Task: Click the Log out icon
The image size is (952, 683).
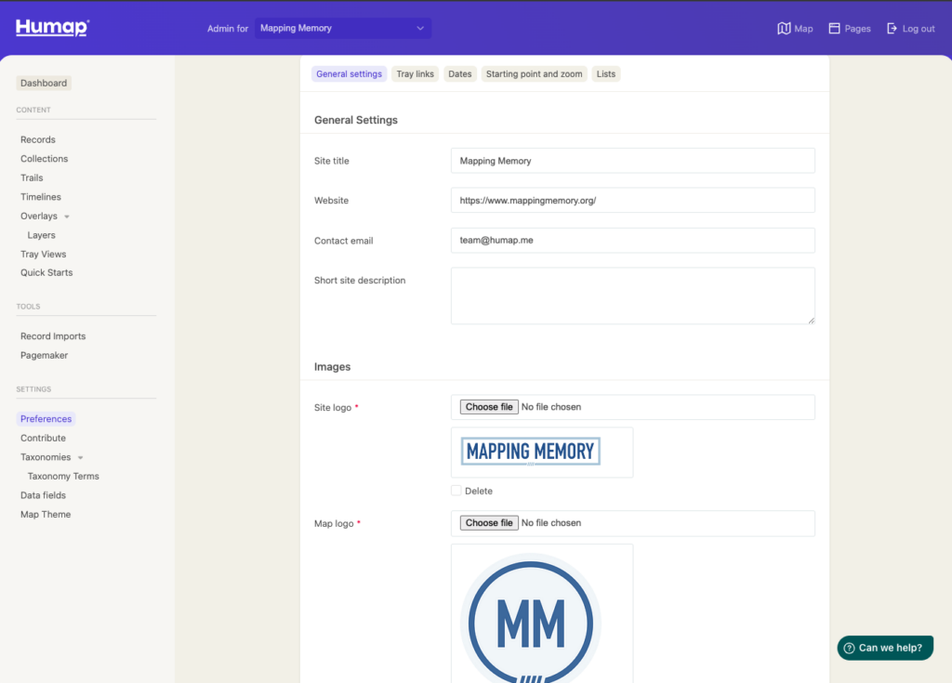Action: [892, 29]
